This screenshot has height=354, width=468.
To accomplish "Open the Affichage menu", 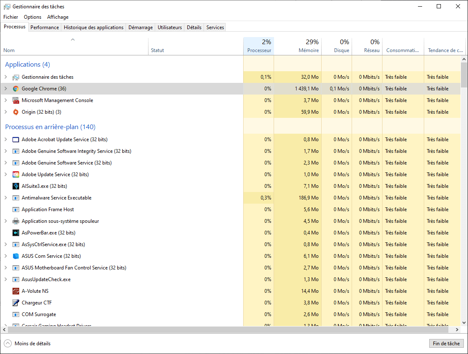I will 58,17.
